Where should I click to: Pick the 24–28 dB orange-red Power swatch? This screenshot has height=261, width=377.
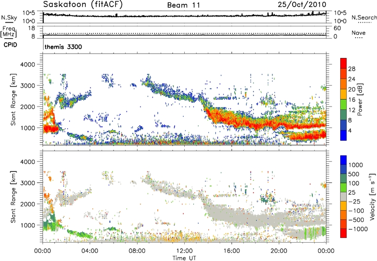click(x=344, y=73)
